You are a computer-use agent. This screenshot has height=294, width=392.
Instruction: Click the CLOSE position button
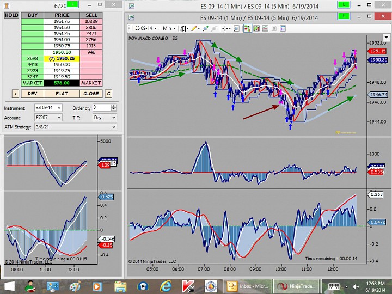[x=91, y=94]
